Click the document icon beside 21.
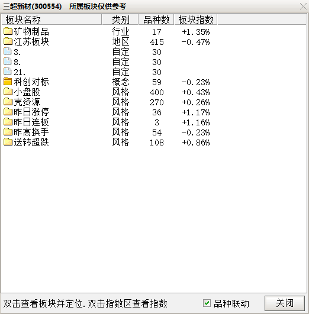 click(8, 72)
